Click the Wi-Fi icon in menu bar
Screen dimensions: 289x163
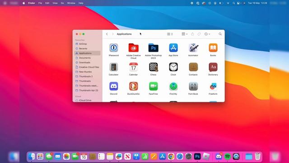point(228,3)
